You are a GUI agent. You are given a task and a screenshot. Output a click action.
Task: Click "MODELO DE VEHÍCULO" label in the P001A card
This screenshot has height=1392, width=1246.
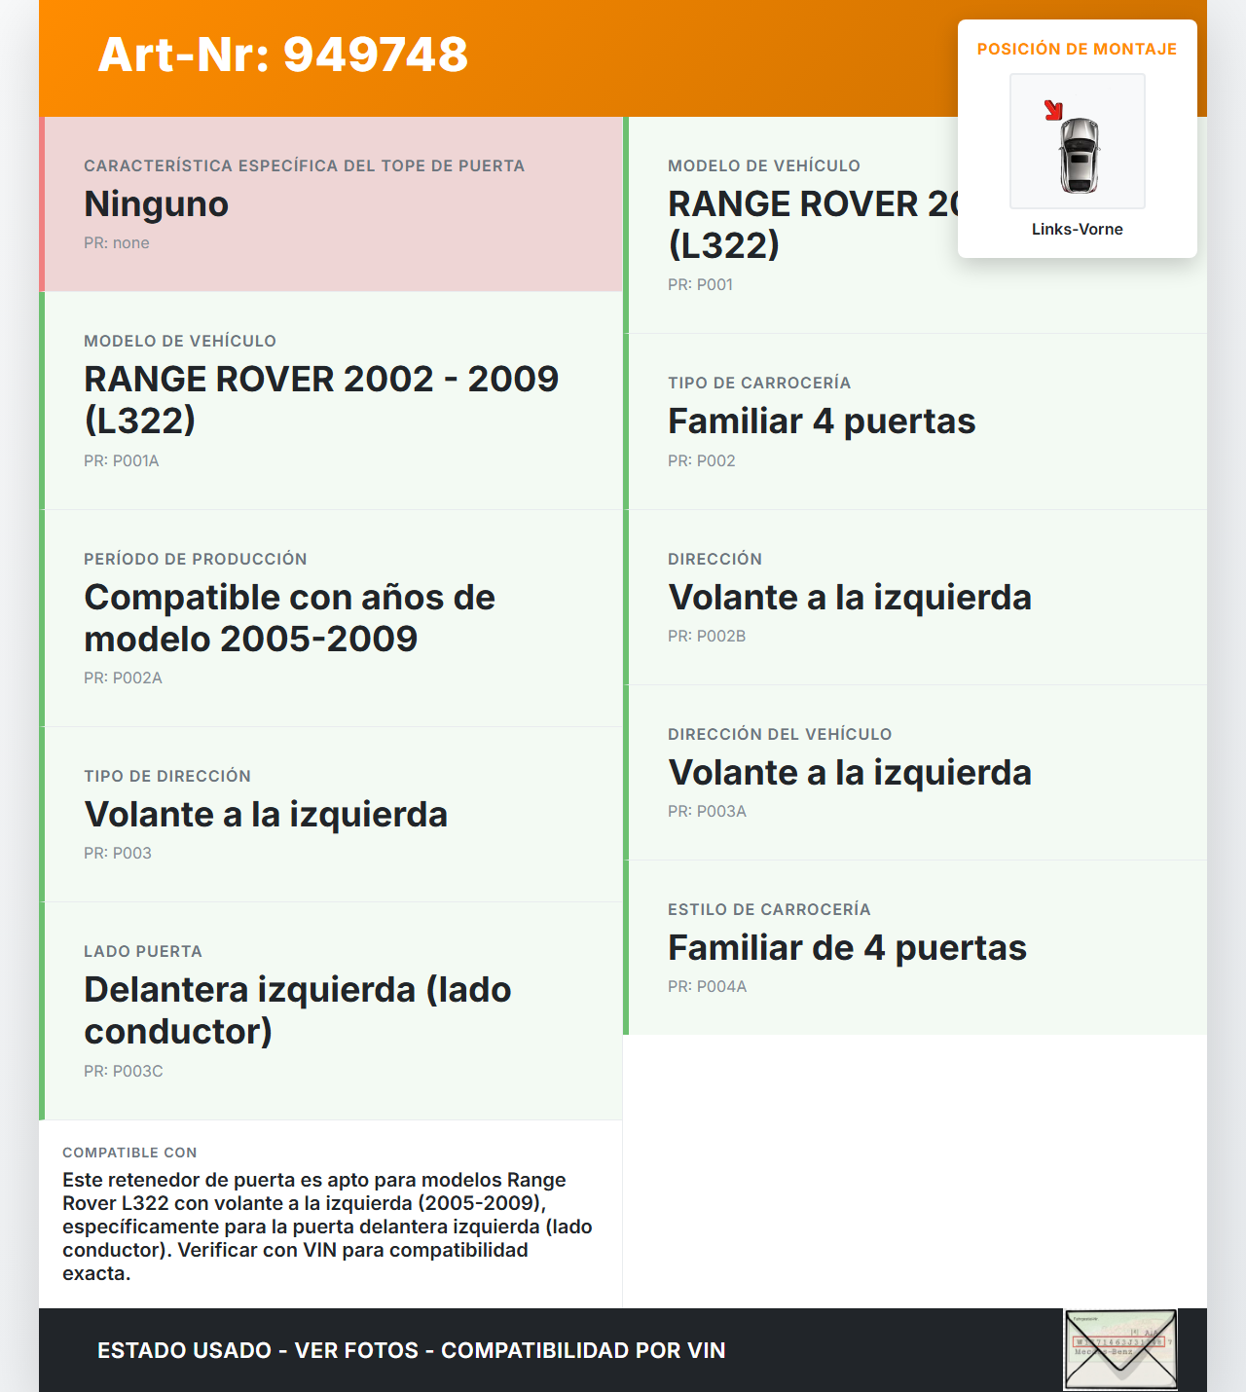tap(180, 341)
